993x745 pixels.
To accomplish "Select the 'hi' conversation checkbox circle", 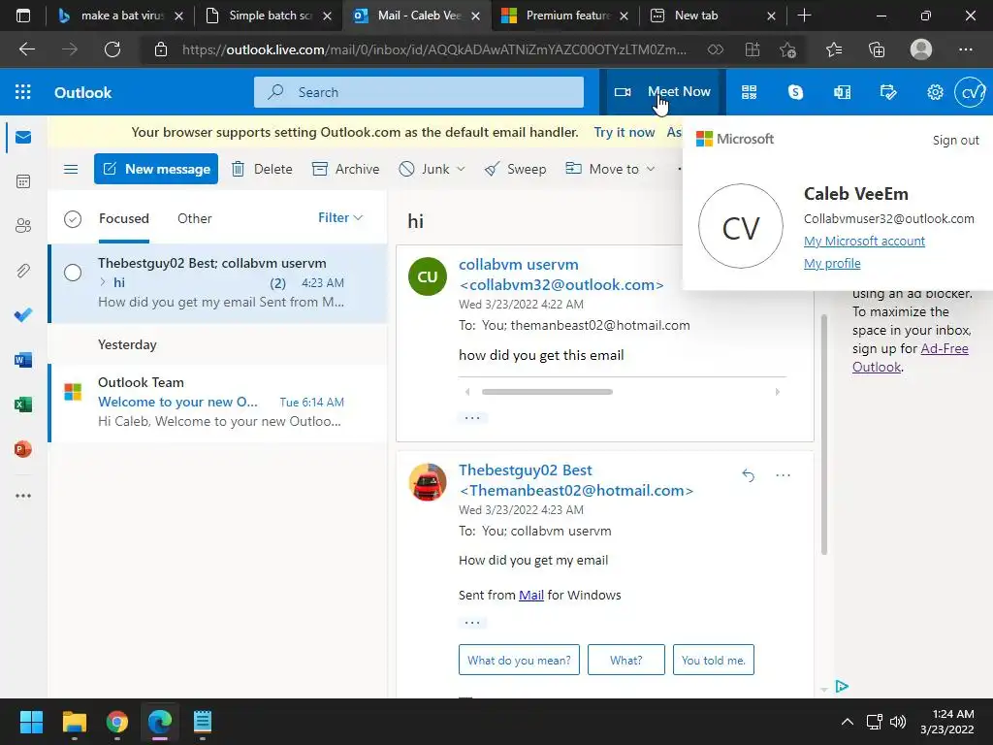I will (73, 273).
